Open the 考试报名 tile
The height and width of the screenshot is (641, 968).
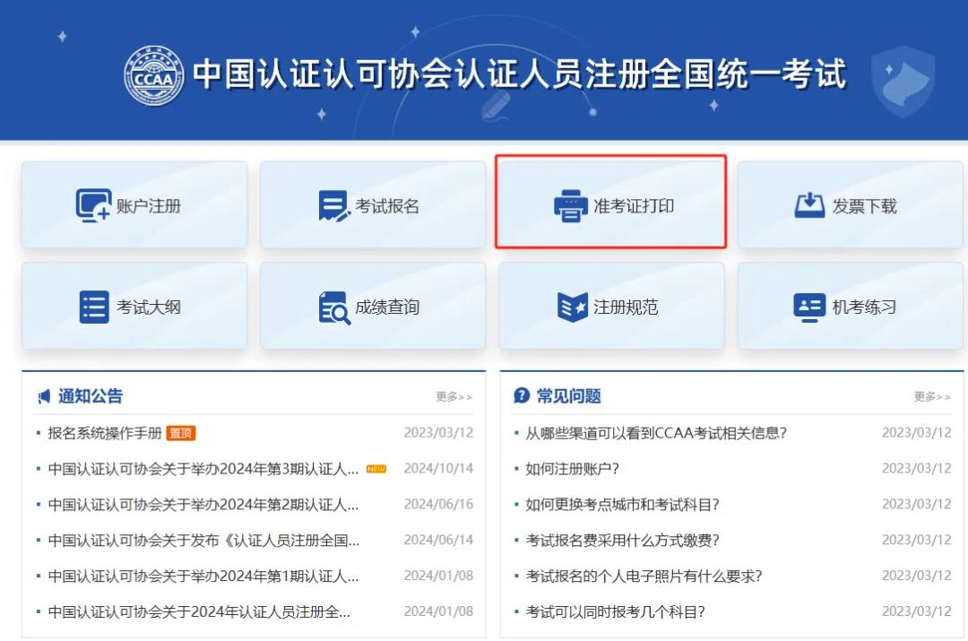(x=373, y=205)
